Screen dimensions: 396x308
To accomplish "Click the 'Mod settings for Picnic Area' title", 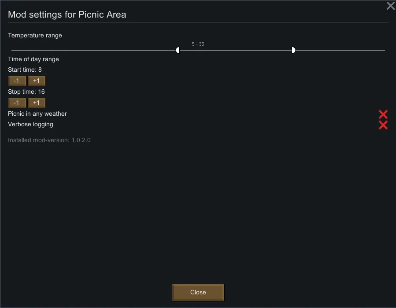I will click(67, 15).
